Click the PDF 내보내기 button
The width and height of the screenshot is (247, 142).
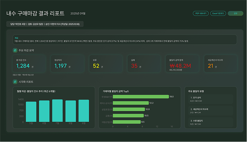tap(200, 14)
